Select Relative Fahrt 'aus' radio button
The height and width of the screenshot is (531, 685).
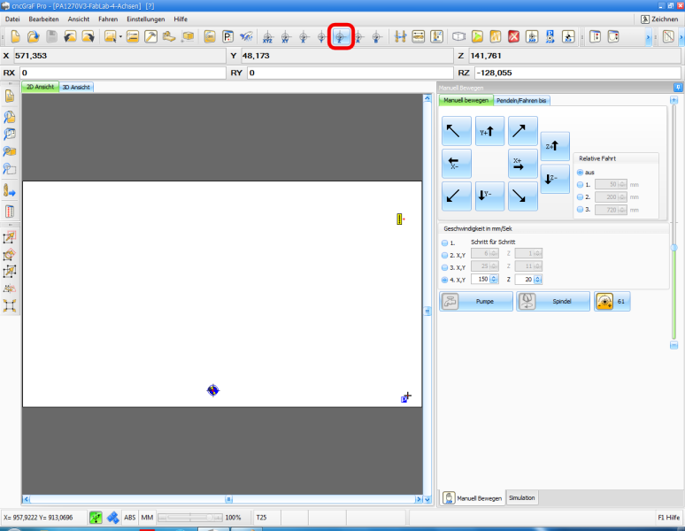pyautogui.click(x=581, y=172)
